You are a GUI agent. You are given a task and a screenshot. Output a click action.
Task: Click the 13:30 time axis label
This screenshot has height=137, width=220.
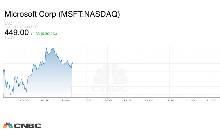click(169, 100)
